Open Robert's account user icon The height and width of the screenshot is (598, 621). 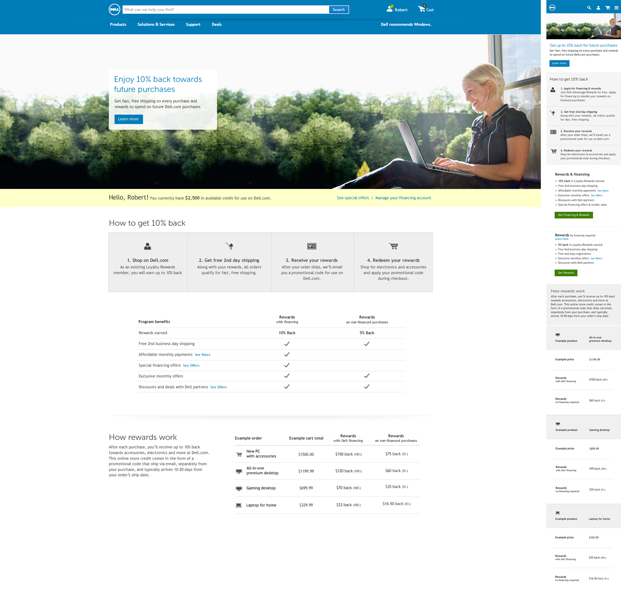[x=390, y=8]
